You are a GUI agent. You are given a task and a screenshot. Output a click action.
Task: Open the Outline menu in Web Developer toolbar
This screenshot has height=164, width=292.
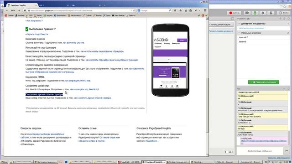click(87, 15)
